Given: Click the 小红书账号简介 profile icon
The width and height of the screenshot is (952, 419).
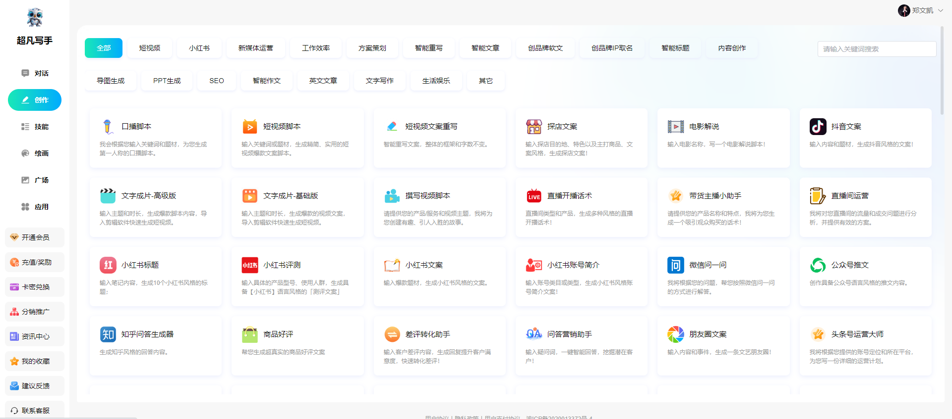Looking at the screenshot, I should point(534,265).
